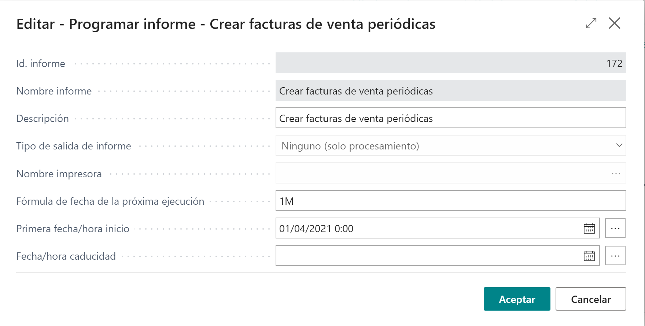This screenshot has height=326, width=645.
Task: Click the Cancelar button
Action: [x=591, y=299]
